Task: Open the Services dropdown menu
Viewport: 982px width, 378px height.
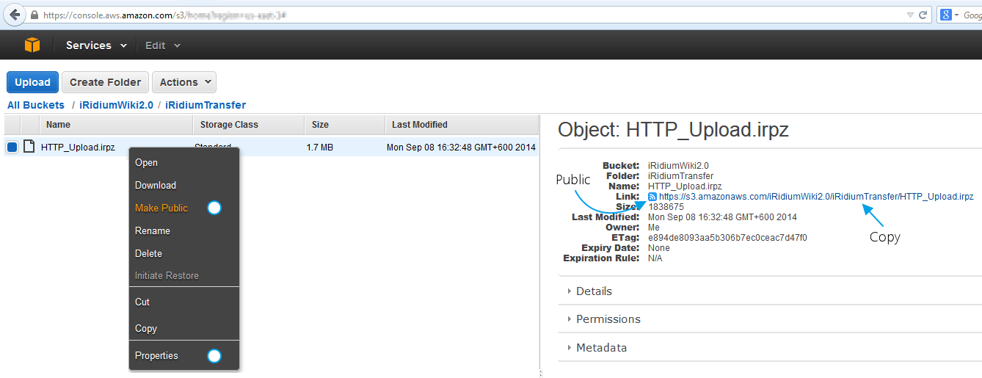Action: [96, 46]
